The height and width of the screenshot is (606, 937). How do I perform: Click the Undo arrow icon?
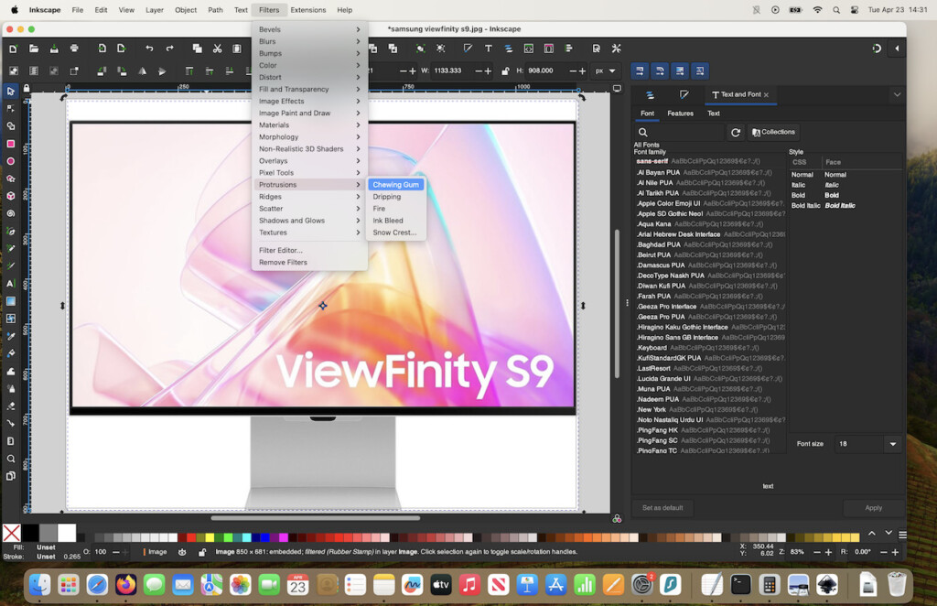click(149, 49)
